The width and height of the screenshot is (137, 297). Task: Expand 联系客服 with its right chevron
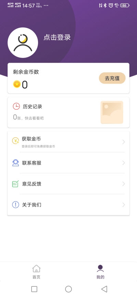tap(124, 163)
